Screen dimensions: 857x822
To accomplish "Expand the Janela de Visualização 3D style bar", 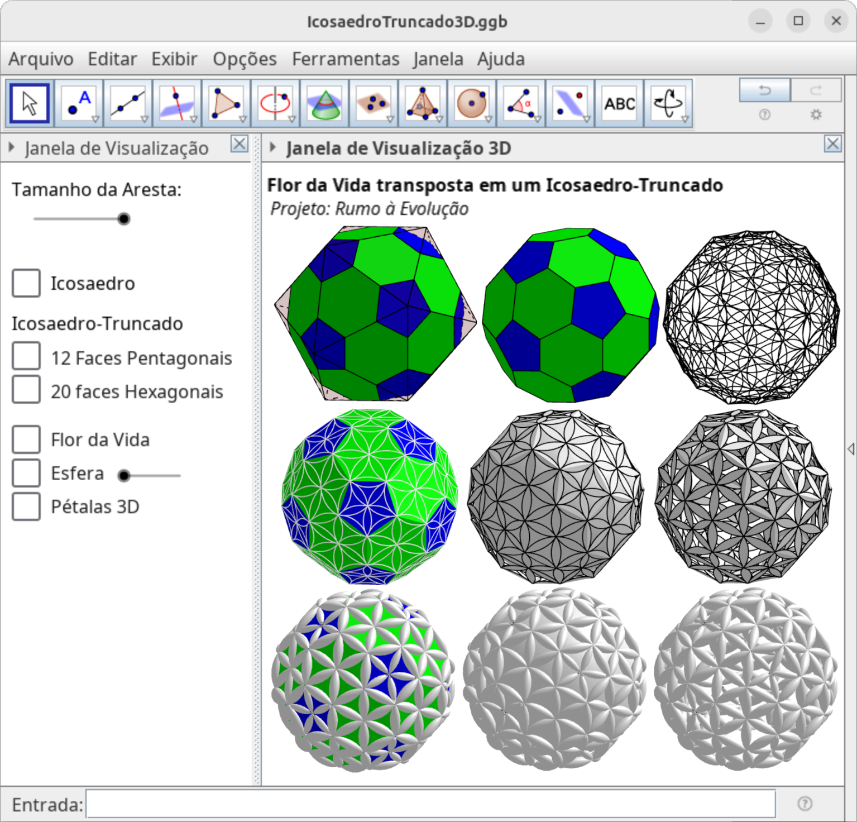I will (x=273, y=148).
